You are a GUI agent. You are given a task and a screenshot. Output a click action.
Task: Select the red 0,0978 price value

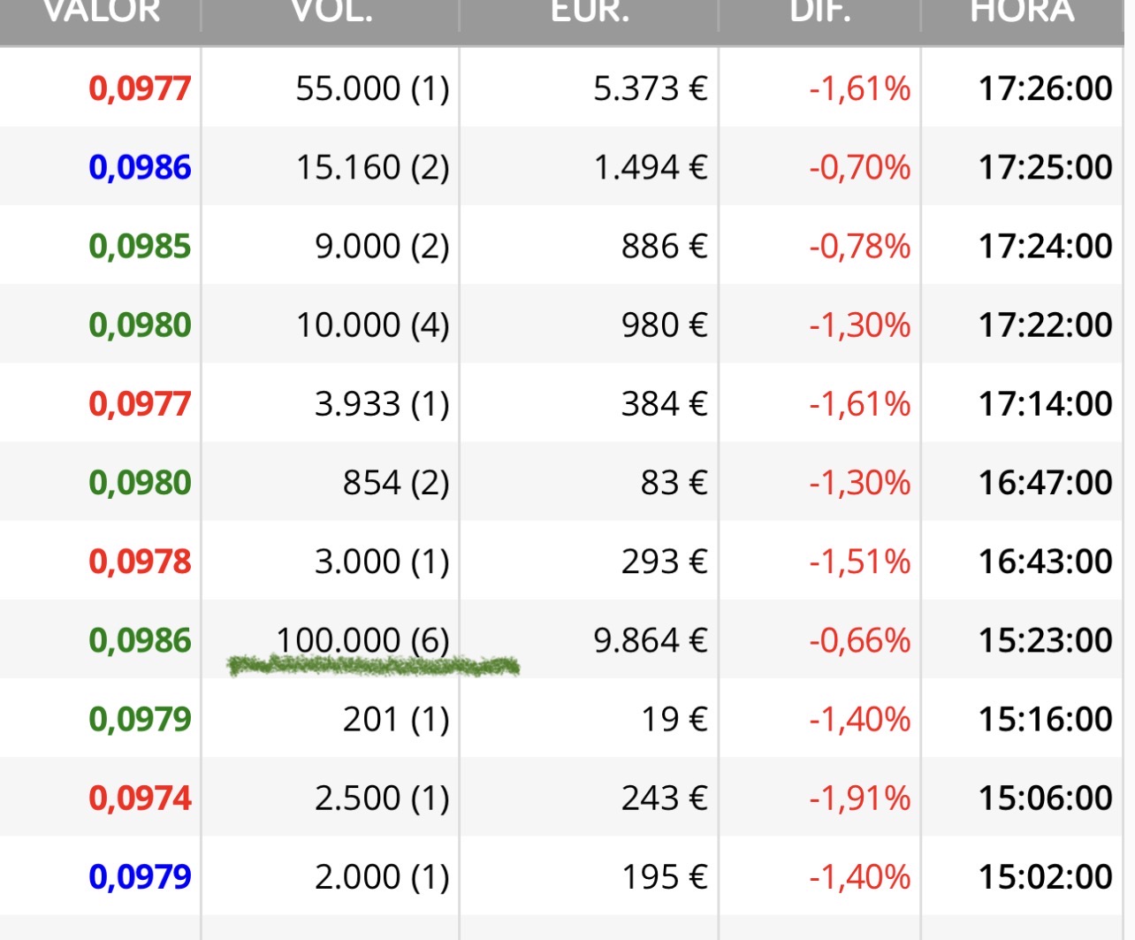tap(140, 562)
